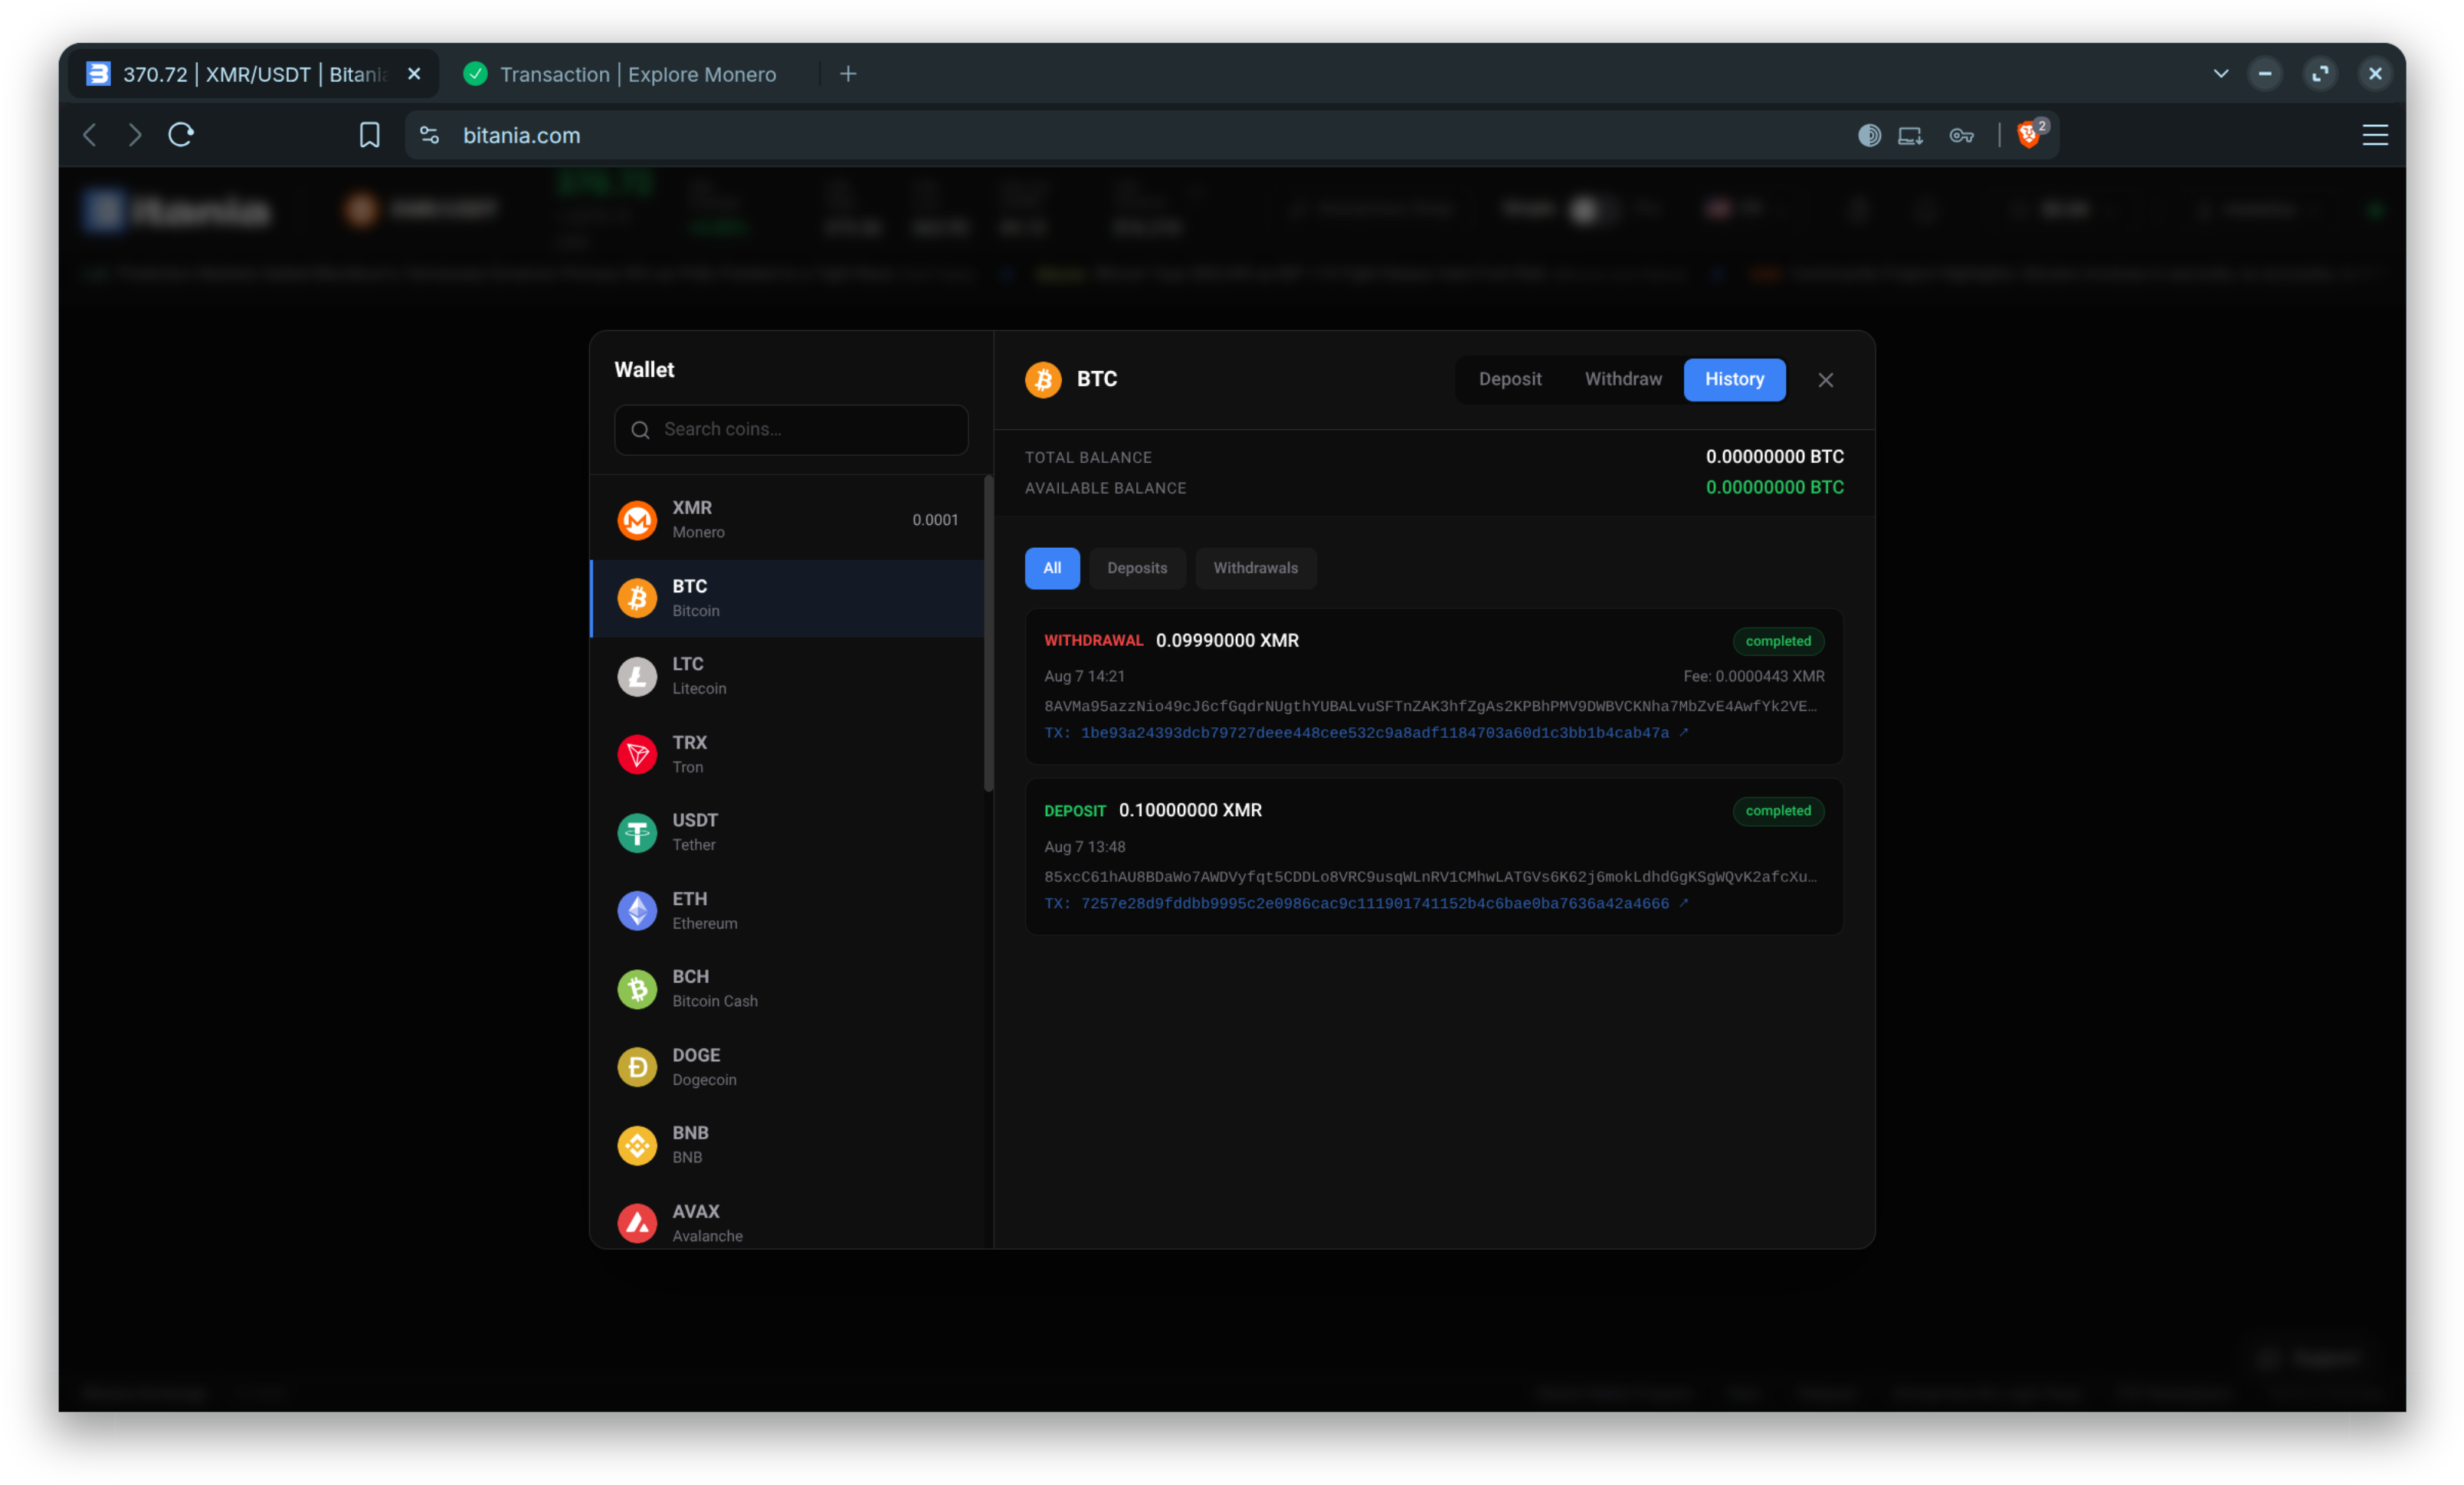Viewport: 2464px width, 1485px height.
Task: Open the password key icon
Action: point(1961,135)
